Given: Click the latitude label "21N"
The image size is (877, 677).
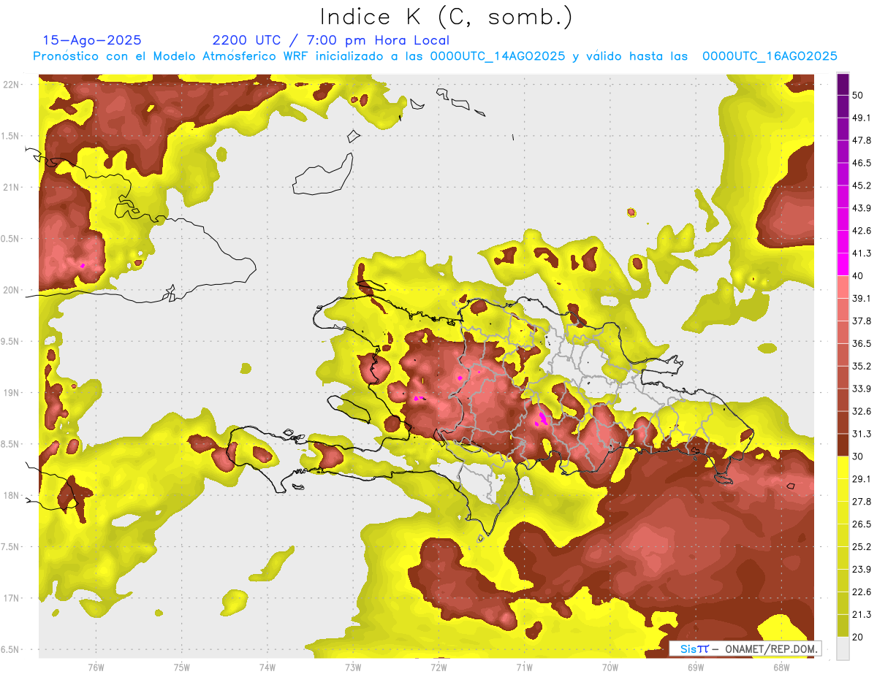Looking at the screenshot, I should (12, 187).
